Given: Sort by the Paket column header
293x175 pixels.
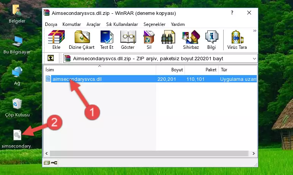Looking at the screenshot, I should tap(202, 70).
